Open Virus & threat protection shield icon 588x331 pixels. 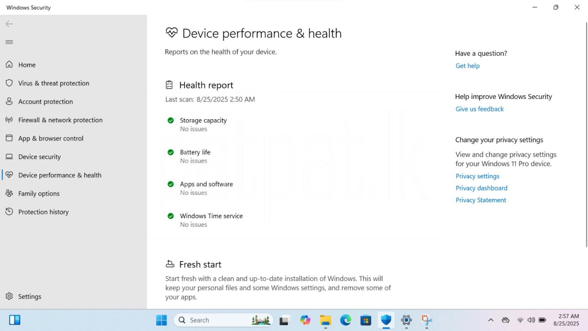click(9, 83)
